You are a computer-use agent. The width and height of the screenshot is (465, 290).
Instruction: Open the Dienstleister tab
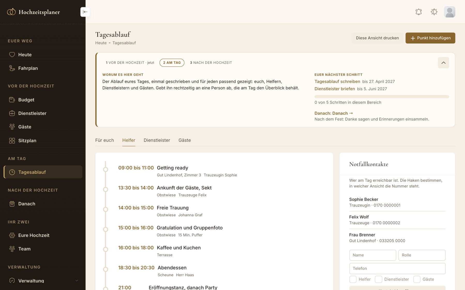[x=157, y=140]
